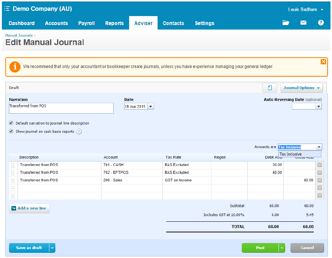Delete the 200 - Sales journal line
The height and width of the screenshot is (258, 332).
click(320, 180)
